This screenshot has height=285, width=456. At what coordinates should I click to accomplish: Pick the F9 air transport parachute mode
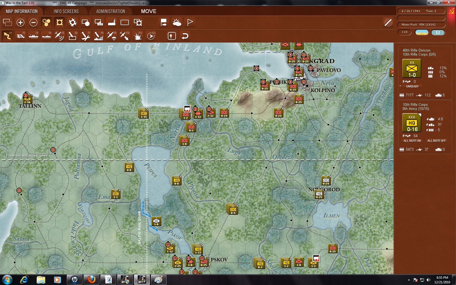click(111, 36)
